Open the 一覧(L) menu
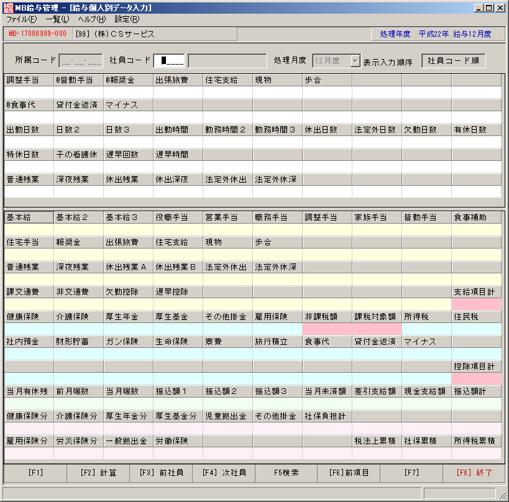The height and width of the screenshot is (502, 509). coord(57,19)
